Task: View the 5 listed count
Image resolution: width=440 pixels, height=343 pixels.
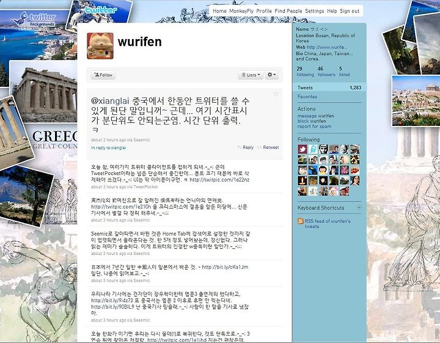Action: pos(344,72)
